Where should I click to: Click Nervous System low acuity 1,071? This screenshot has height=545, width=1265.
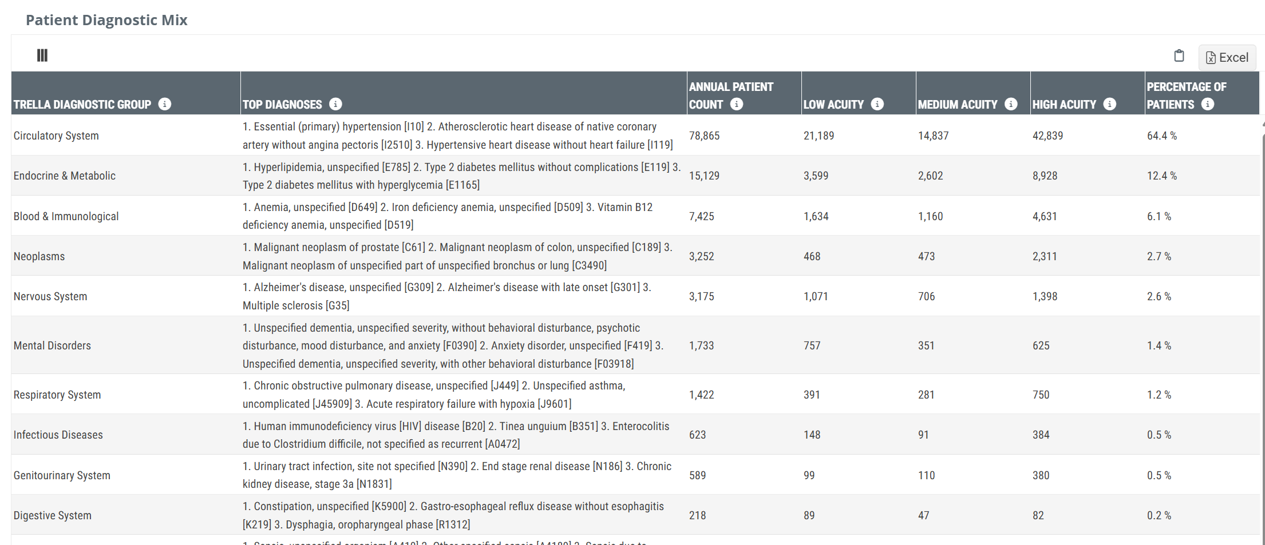(816, 296)
